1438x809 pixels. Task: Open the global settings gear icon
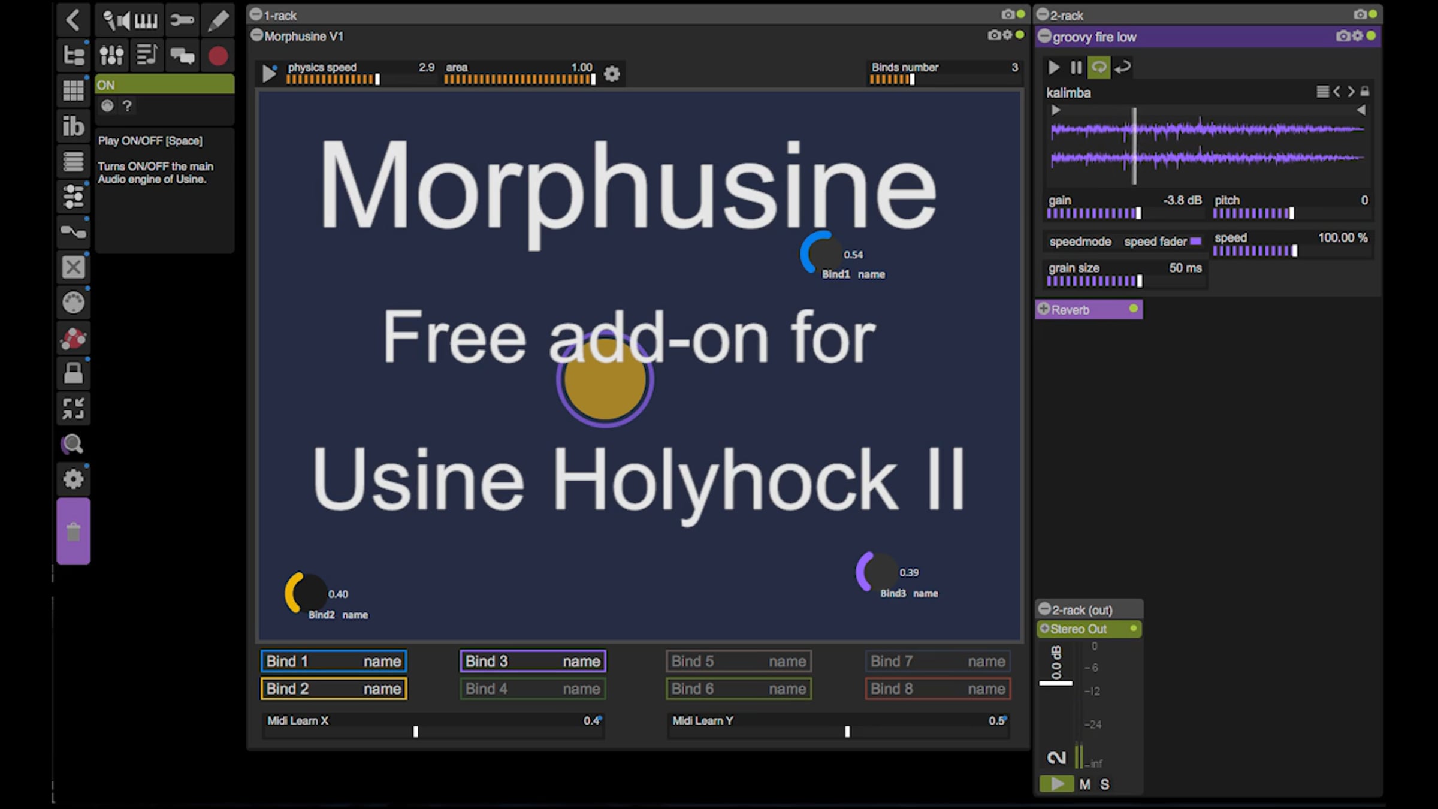click(x=73, y=479)
